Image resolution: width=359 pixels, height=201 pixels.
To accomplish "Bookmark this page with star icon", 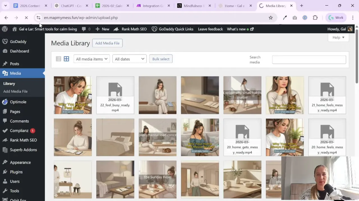I will tap(271, 18).
